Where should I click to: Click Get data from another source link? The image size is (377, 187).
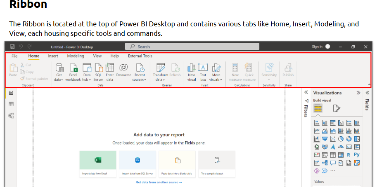159,182
